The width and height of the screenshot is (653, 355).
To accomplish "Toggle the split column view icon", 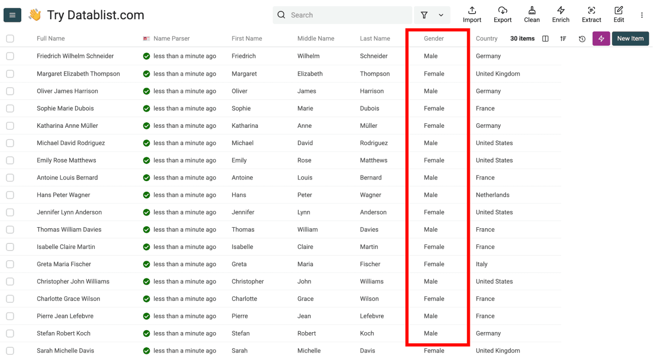I will tap(545, 39).
